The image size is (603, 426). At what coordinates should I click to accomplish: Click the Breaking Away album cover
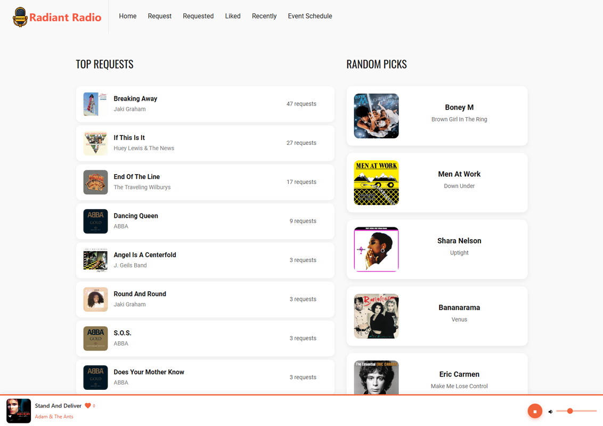[x=95, y=104]
